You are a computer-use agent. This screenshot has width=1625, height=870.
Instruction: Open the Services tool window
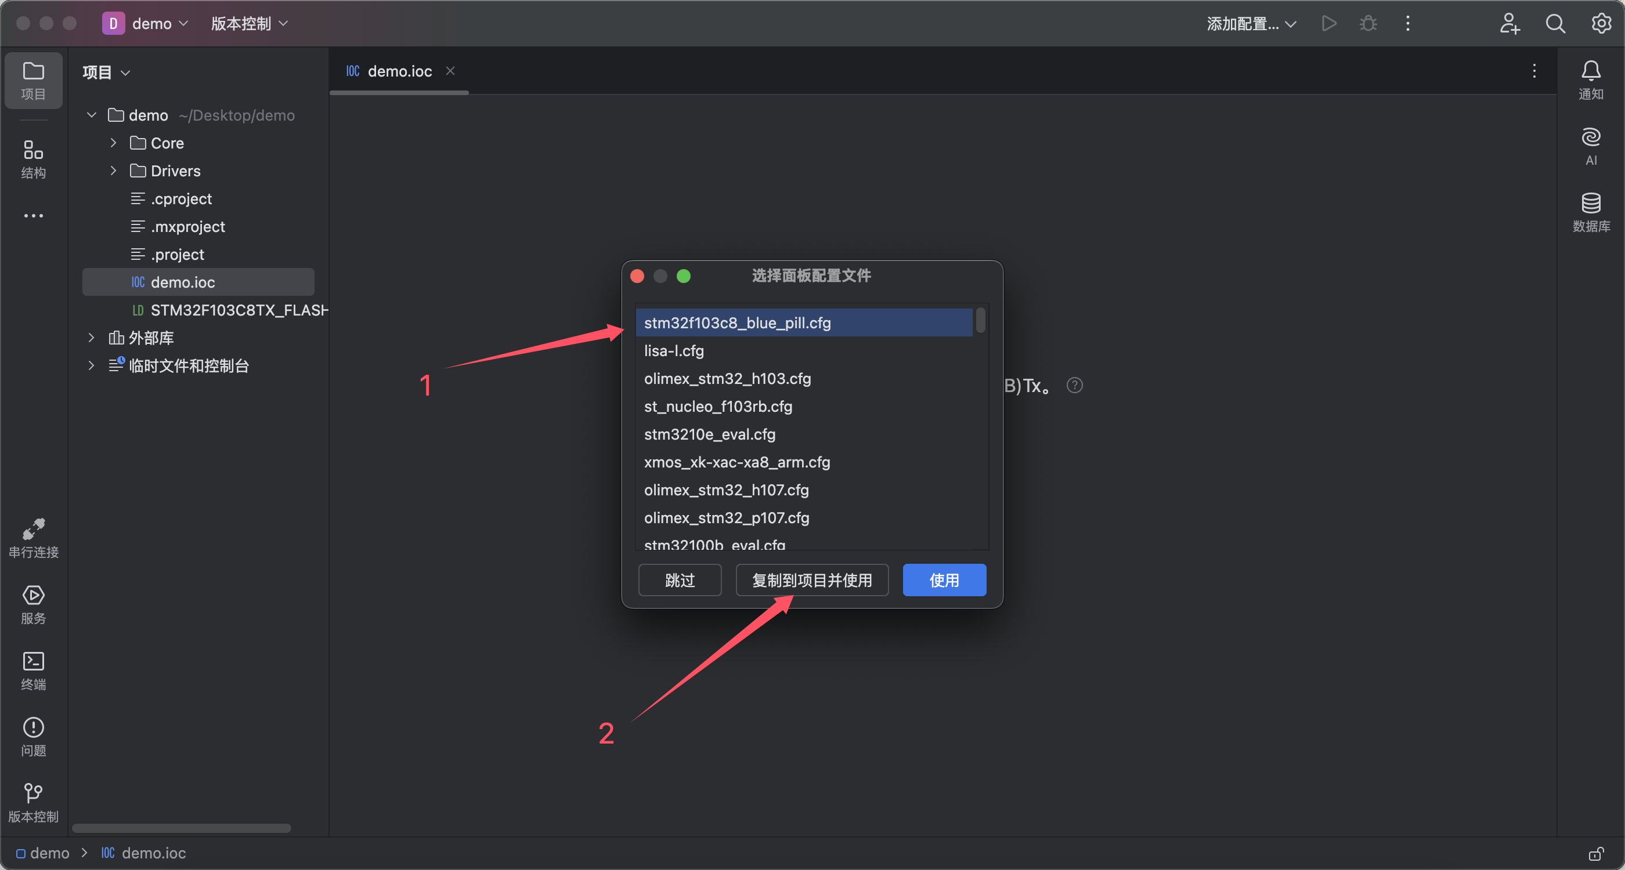coord(34,604)
